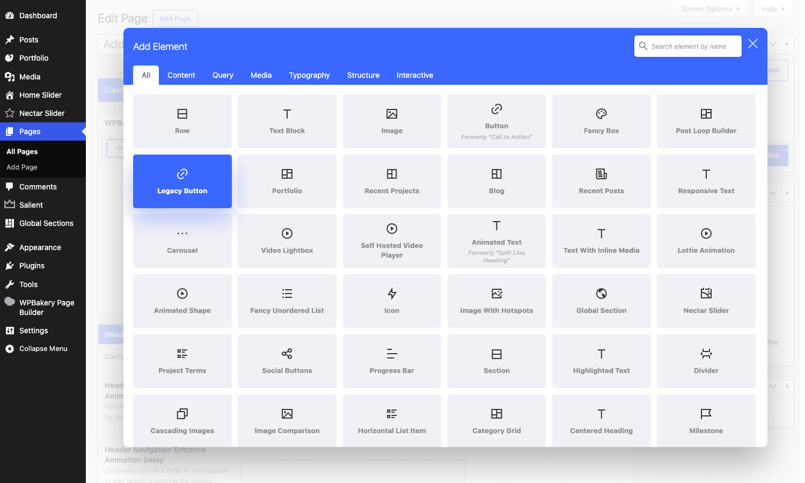Viewport: 805px width, 483px height.
Task: Add the Section element
Action: click(496, 361)
